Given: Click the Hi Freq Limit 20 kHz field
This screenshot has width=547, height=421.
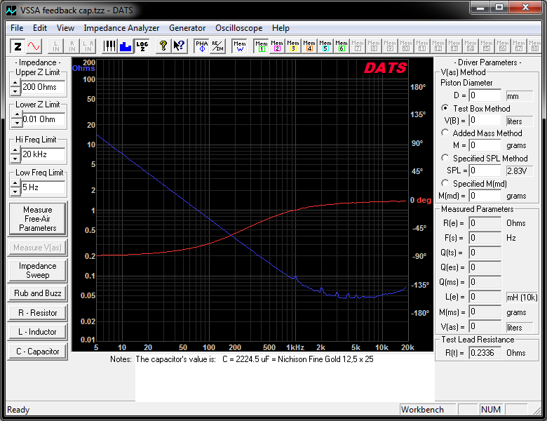Looking at the screenshot, I should coord(43,154).
